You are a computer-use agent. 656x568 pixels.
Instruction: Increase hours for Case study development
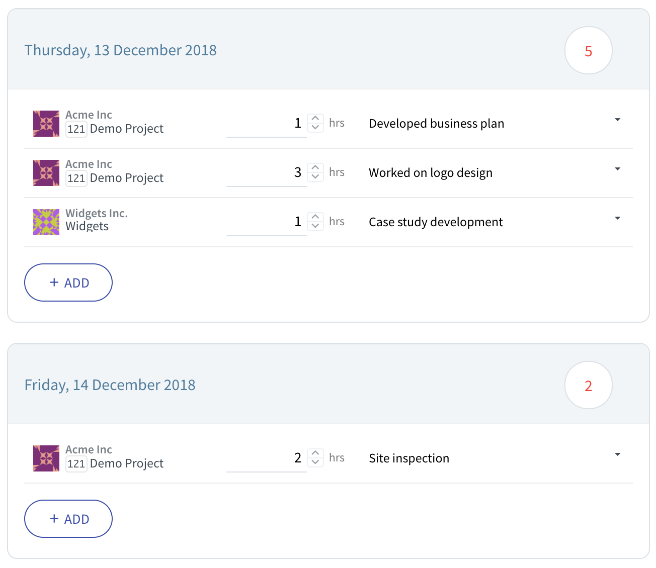315,217
